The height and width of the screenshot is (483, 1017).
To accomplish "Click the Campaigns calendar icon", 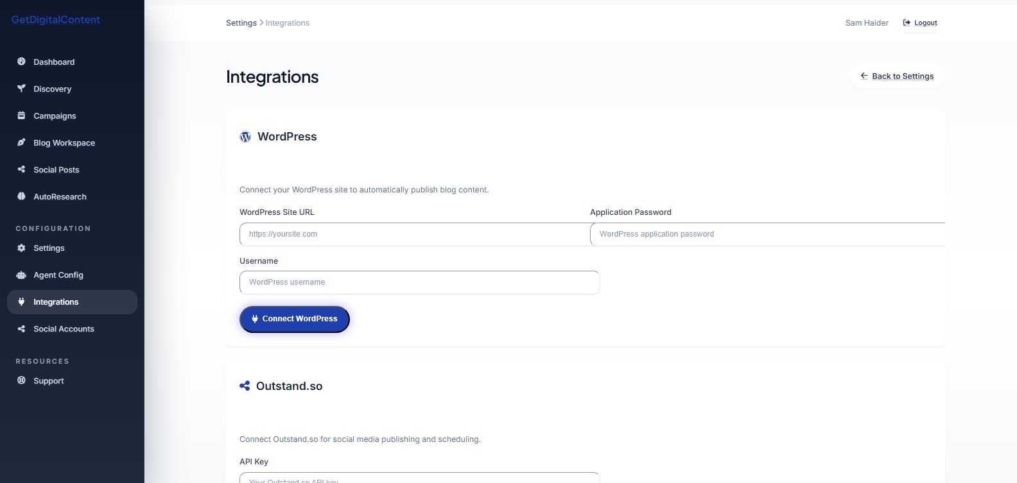I will point(21,115).
